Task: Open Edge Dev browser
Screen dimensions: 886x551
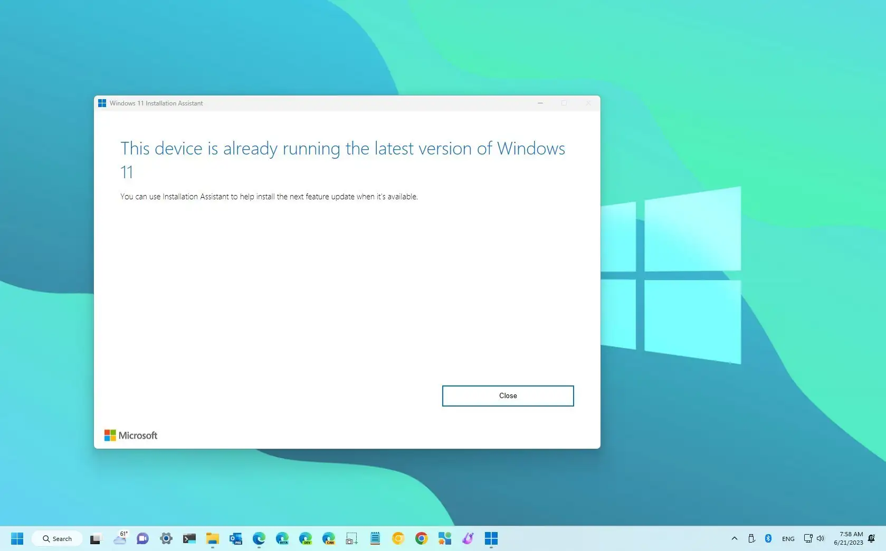Action: [306, 538]
